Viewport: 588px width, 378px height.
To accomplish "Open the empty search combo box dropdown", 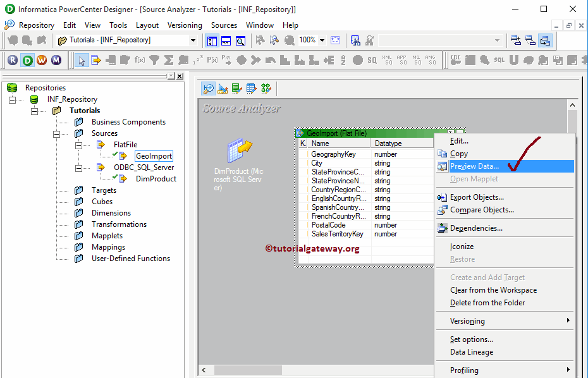I will click(497, 40).
